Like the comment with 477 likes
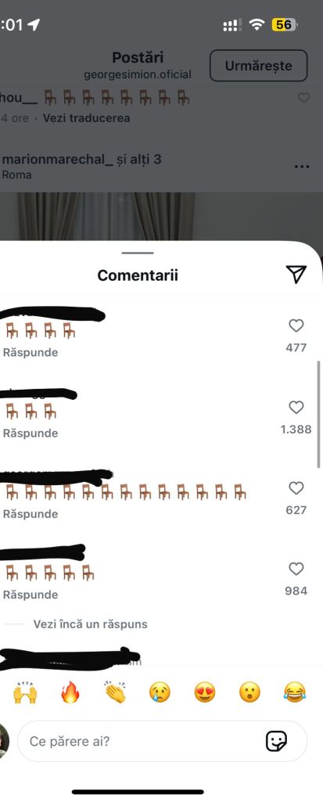 296,325
